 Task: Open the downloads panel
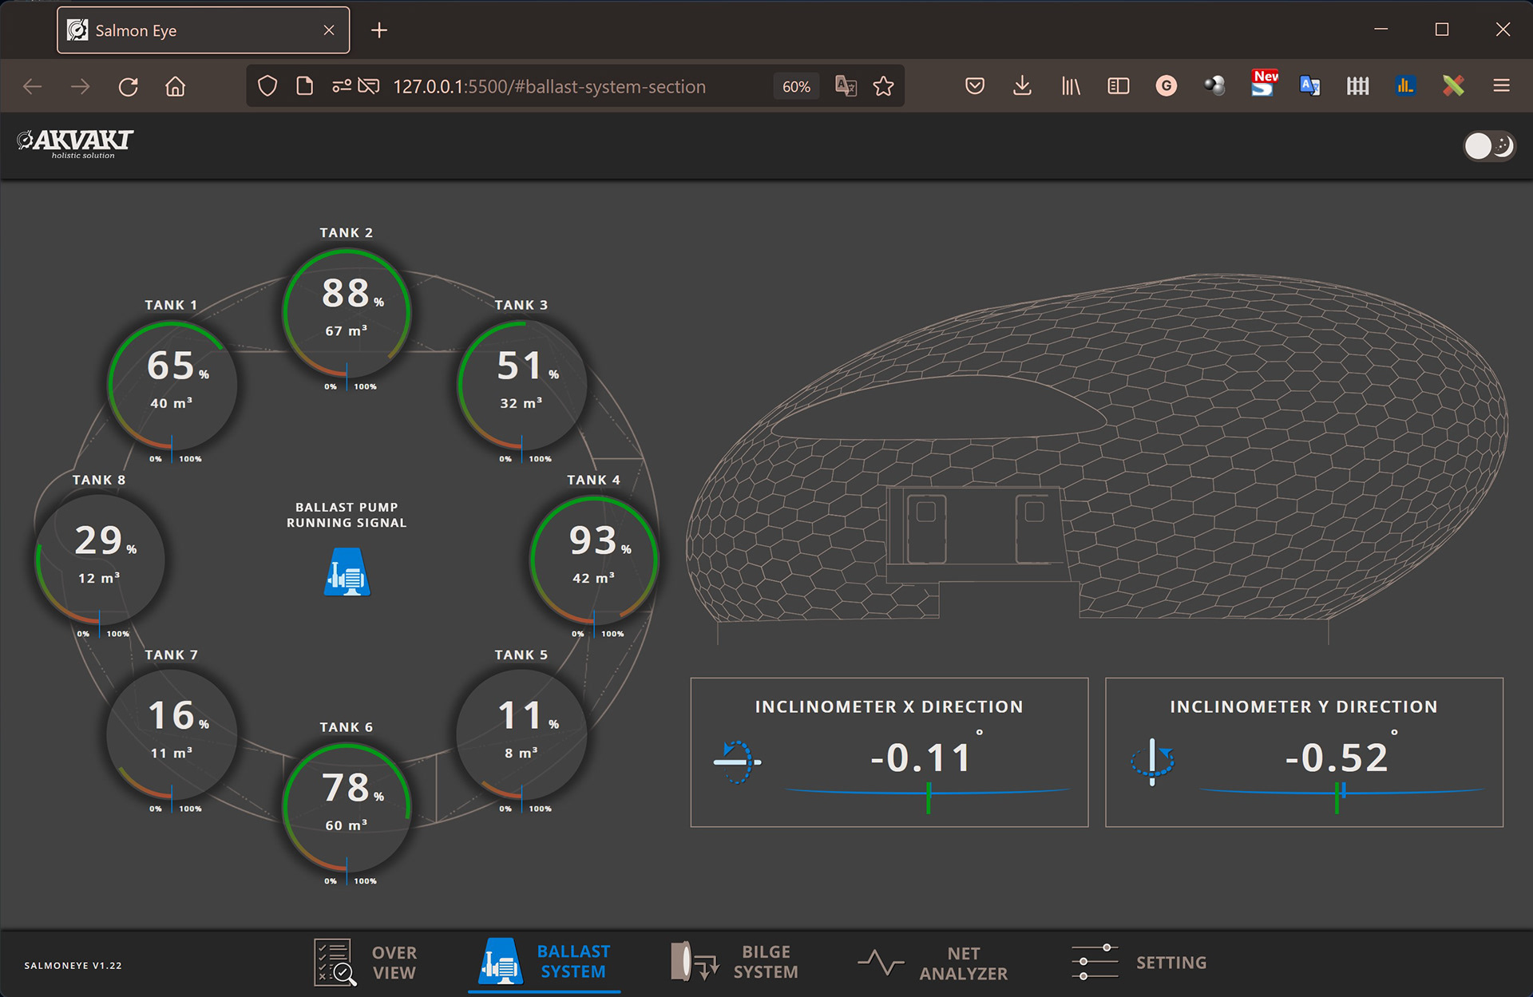click(x=1022, y=86)
